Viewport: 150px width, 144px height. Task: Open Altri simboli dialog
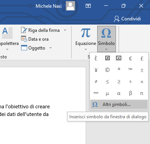pyautogui.click(x=119, y=104)
